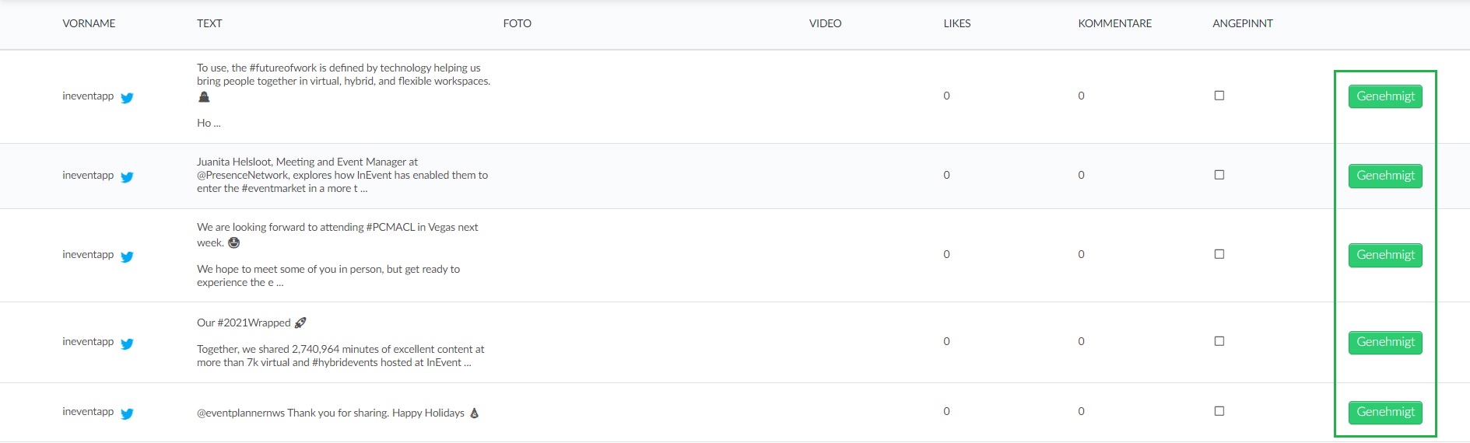Click Twitter bird next to Juanita Helsloot post
Screen dimensions: 1470x443
click(x=127, y=177)
